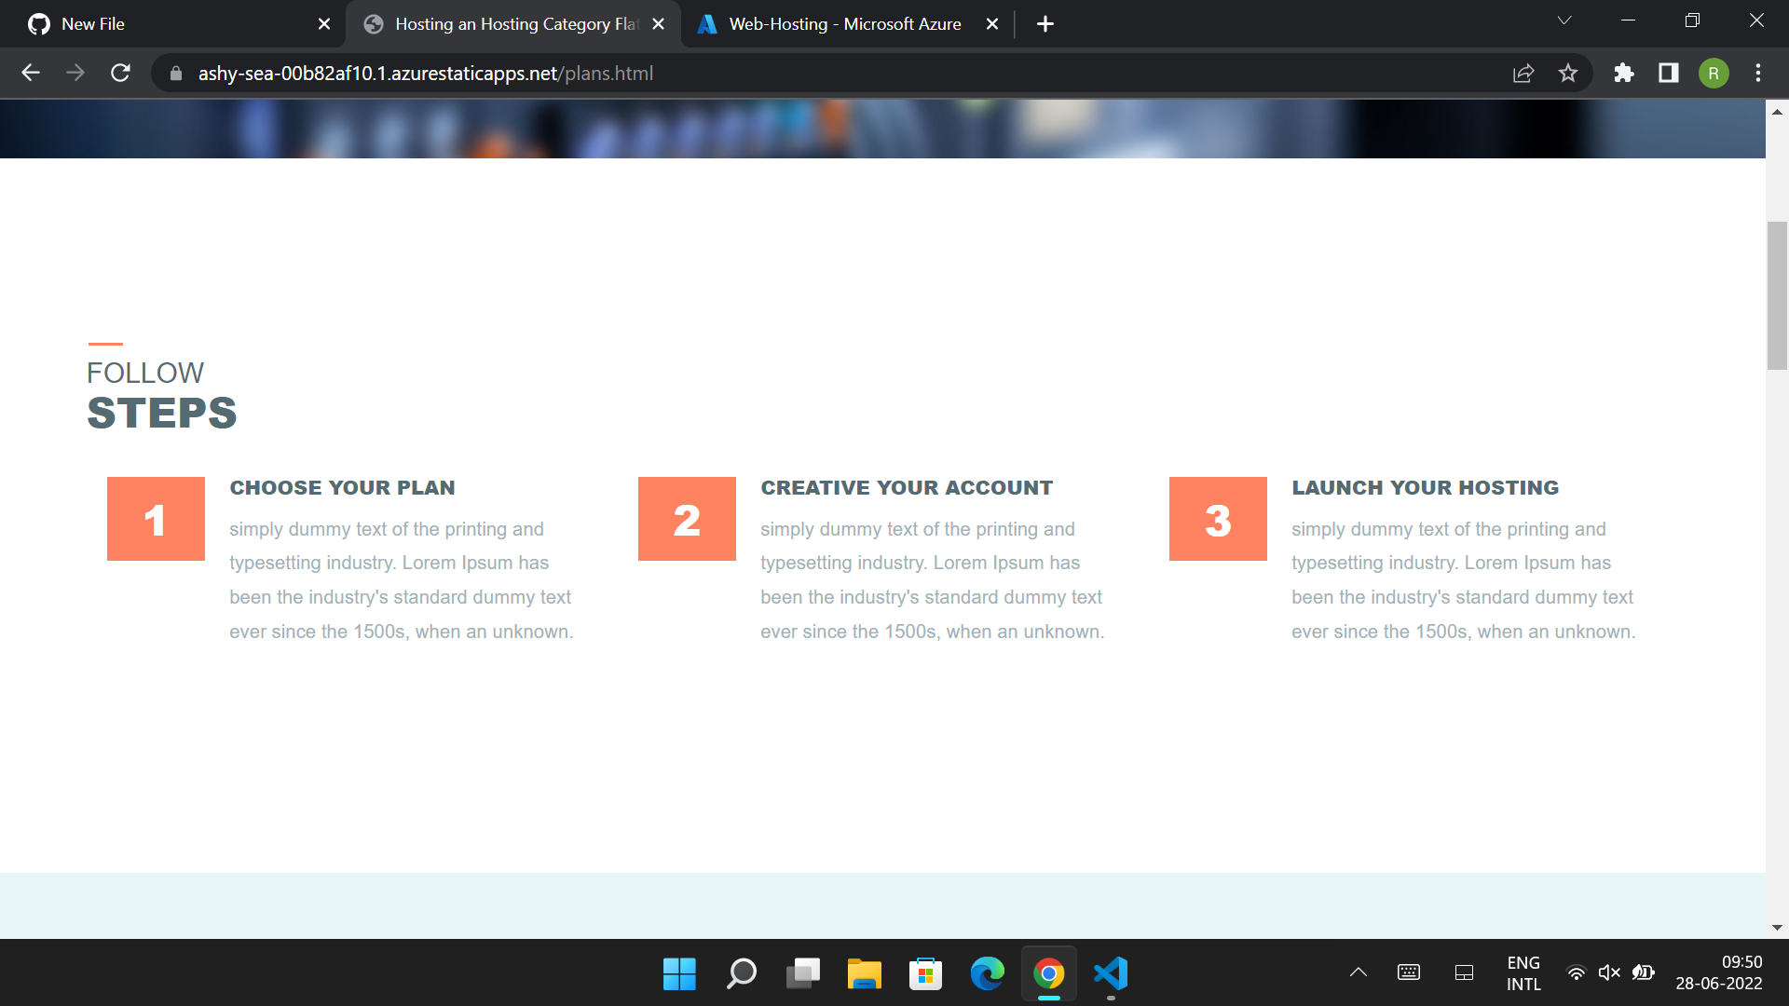Open a new browser tab
The height and width of the screenshot is (1006, 1789).
(1045, 24)
